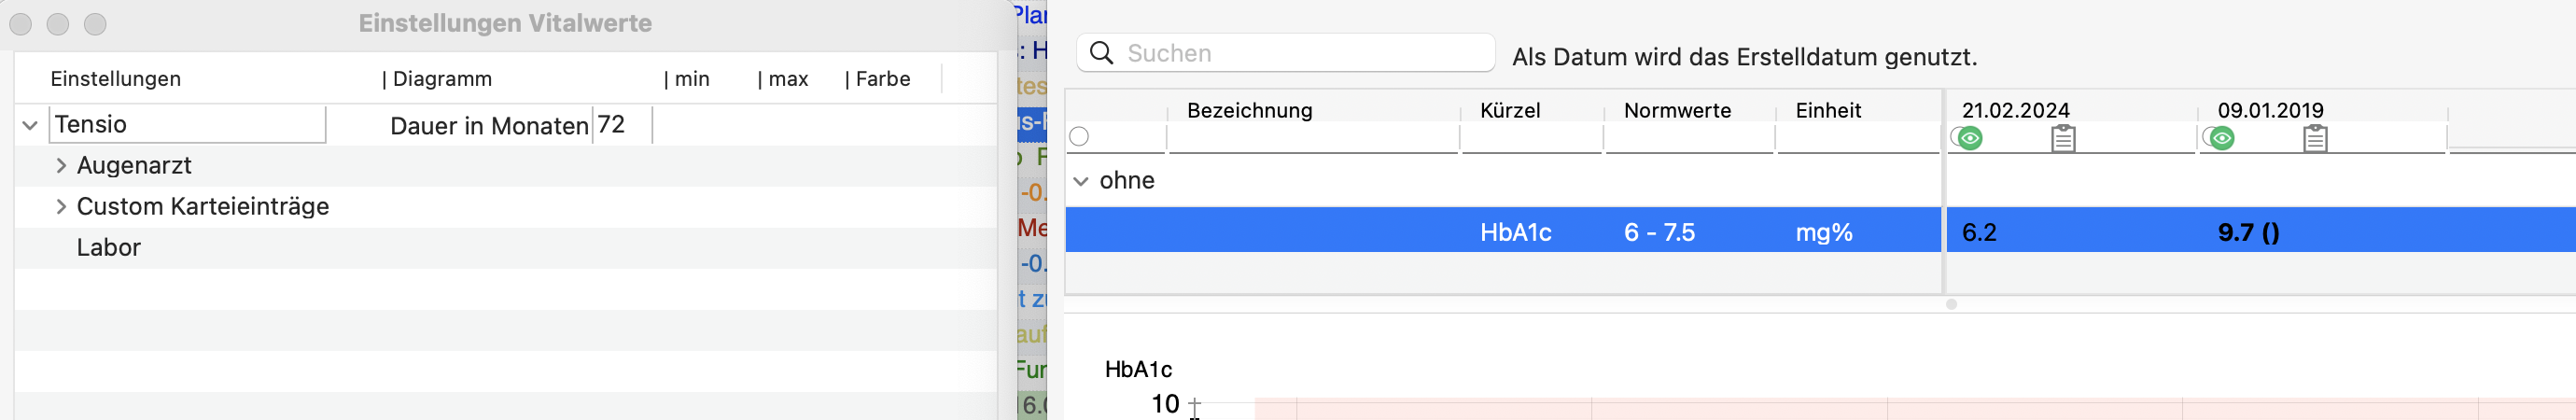The image size is (2576, 420).
Task: Click the Einheit column header
Action: [1828, 110]
